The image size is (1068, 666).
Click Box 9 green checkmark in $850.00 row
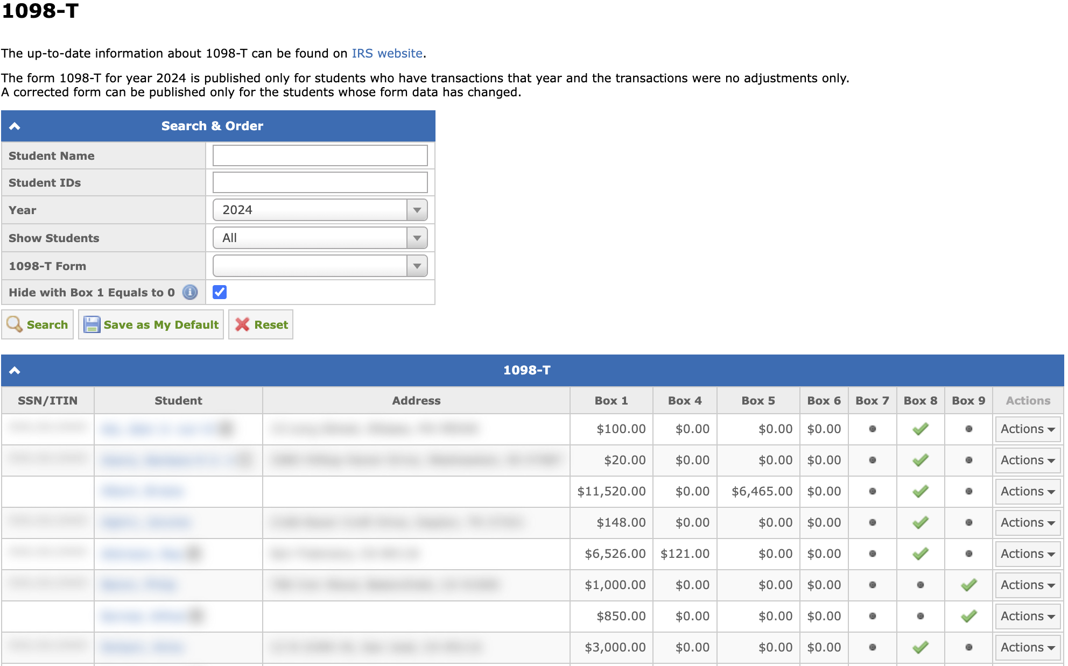pyautogui.click(x=968, y=616)
